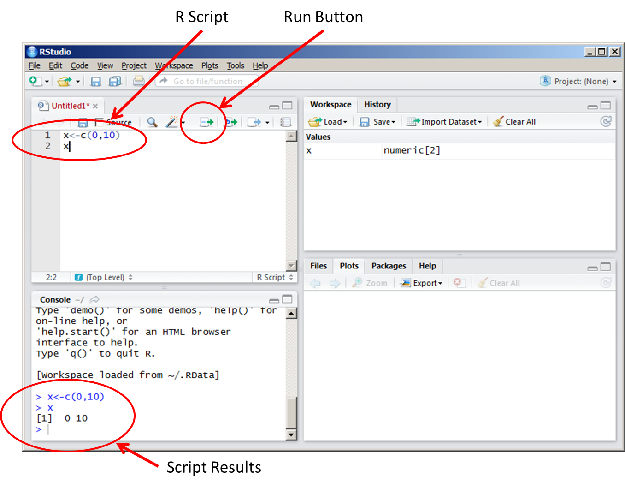The width and height of the screenshot is (625, 488).
Task: Open the Tools menu
Action: pos(235,65)
